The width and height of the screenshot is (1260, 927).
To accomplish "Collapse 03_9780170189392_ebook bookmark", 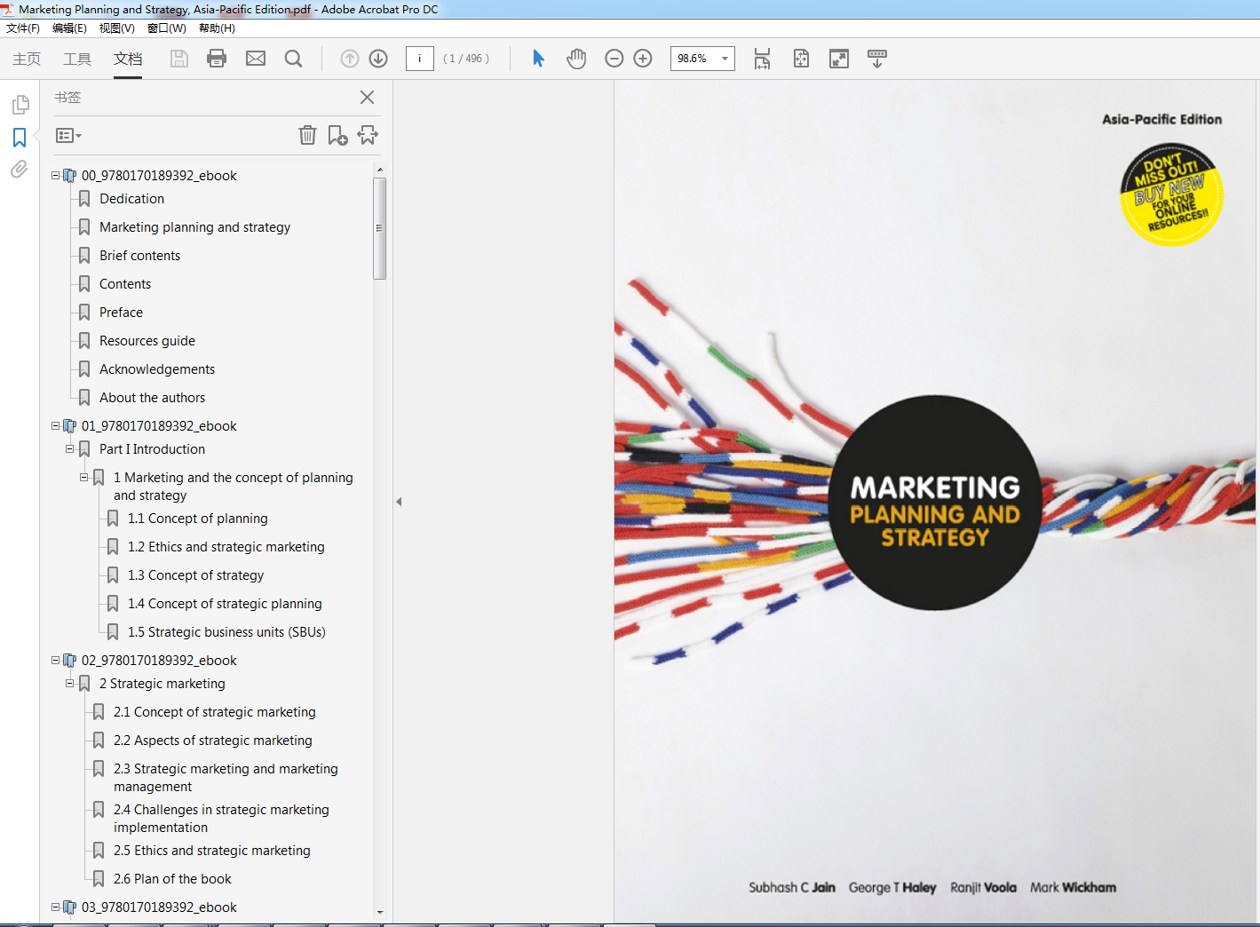I will point(56,907).
